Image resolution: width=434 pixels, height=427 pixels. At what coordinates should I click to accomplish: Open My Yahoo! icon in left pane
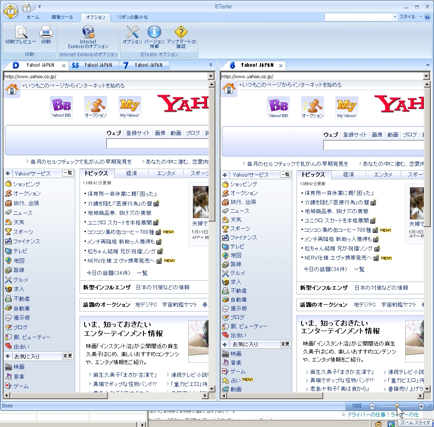129,107
